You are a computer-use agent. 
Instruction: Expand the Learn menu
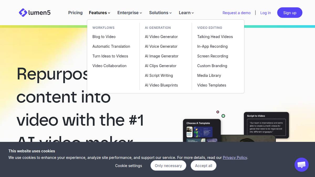coord(186,13)
